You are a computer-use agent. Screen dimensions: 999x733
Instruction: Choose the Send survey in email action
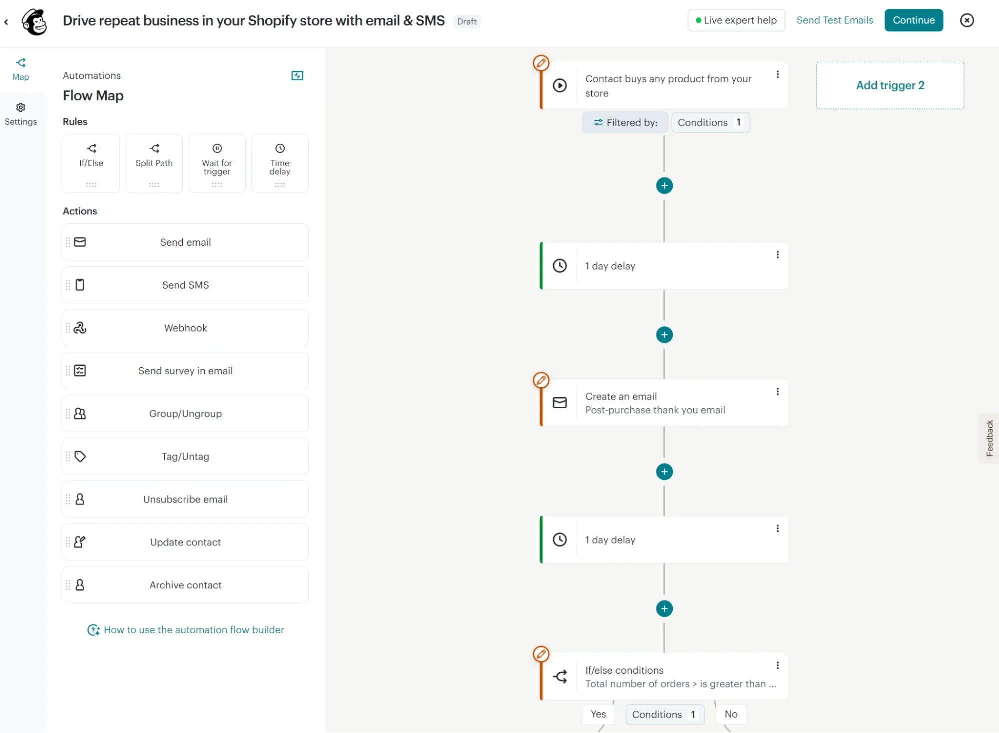(186, 371)
